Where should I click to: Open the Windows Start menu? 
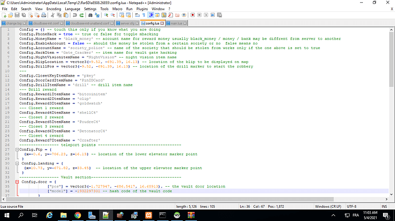tap(7, 215)
